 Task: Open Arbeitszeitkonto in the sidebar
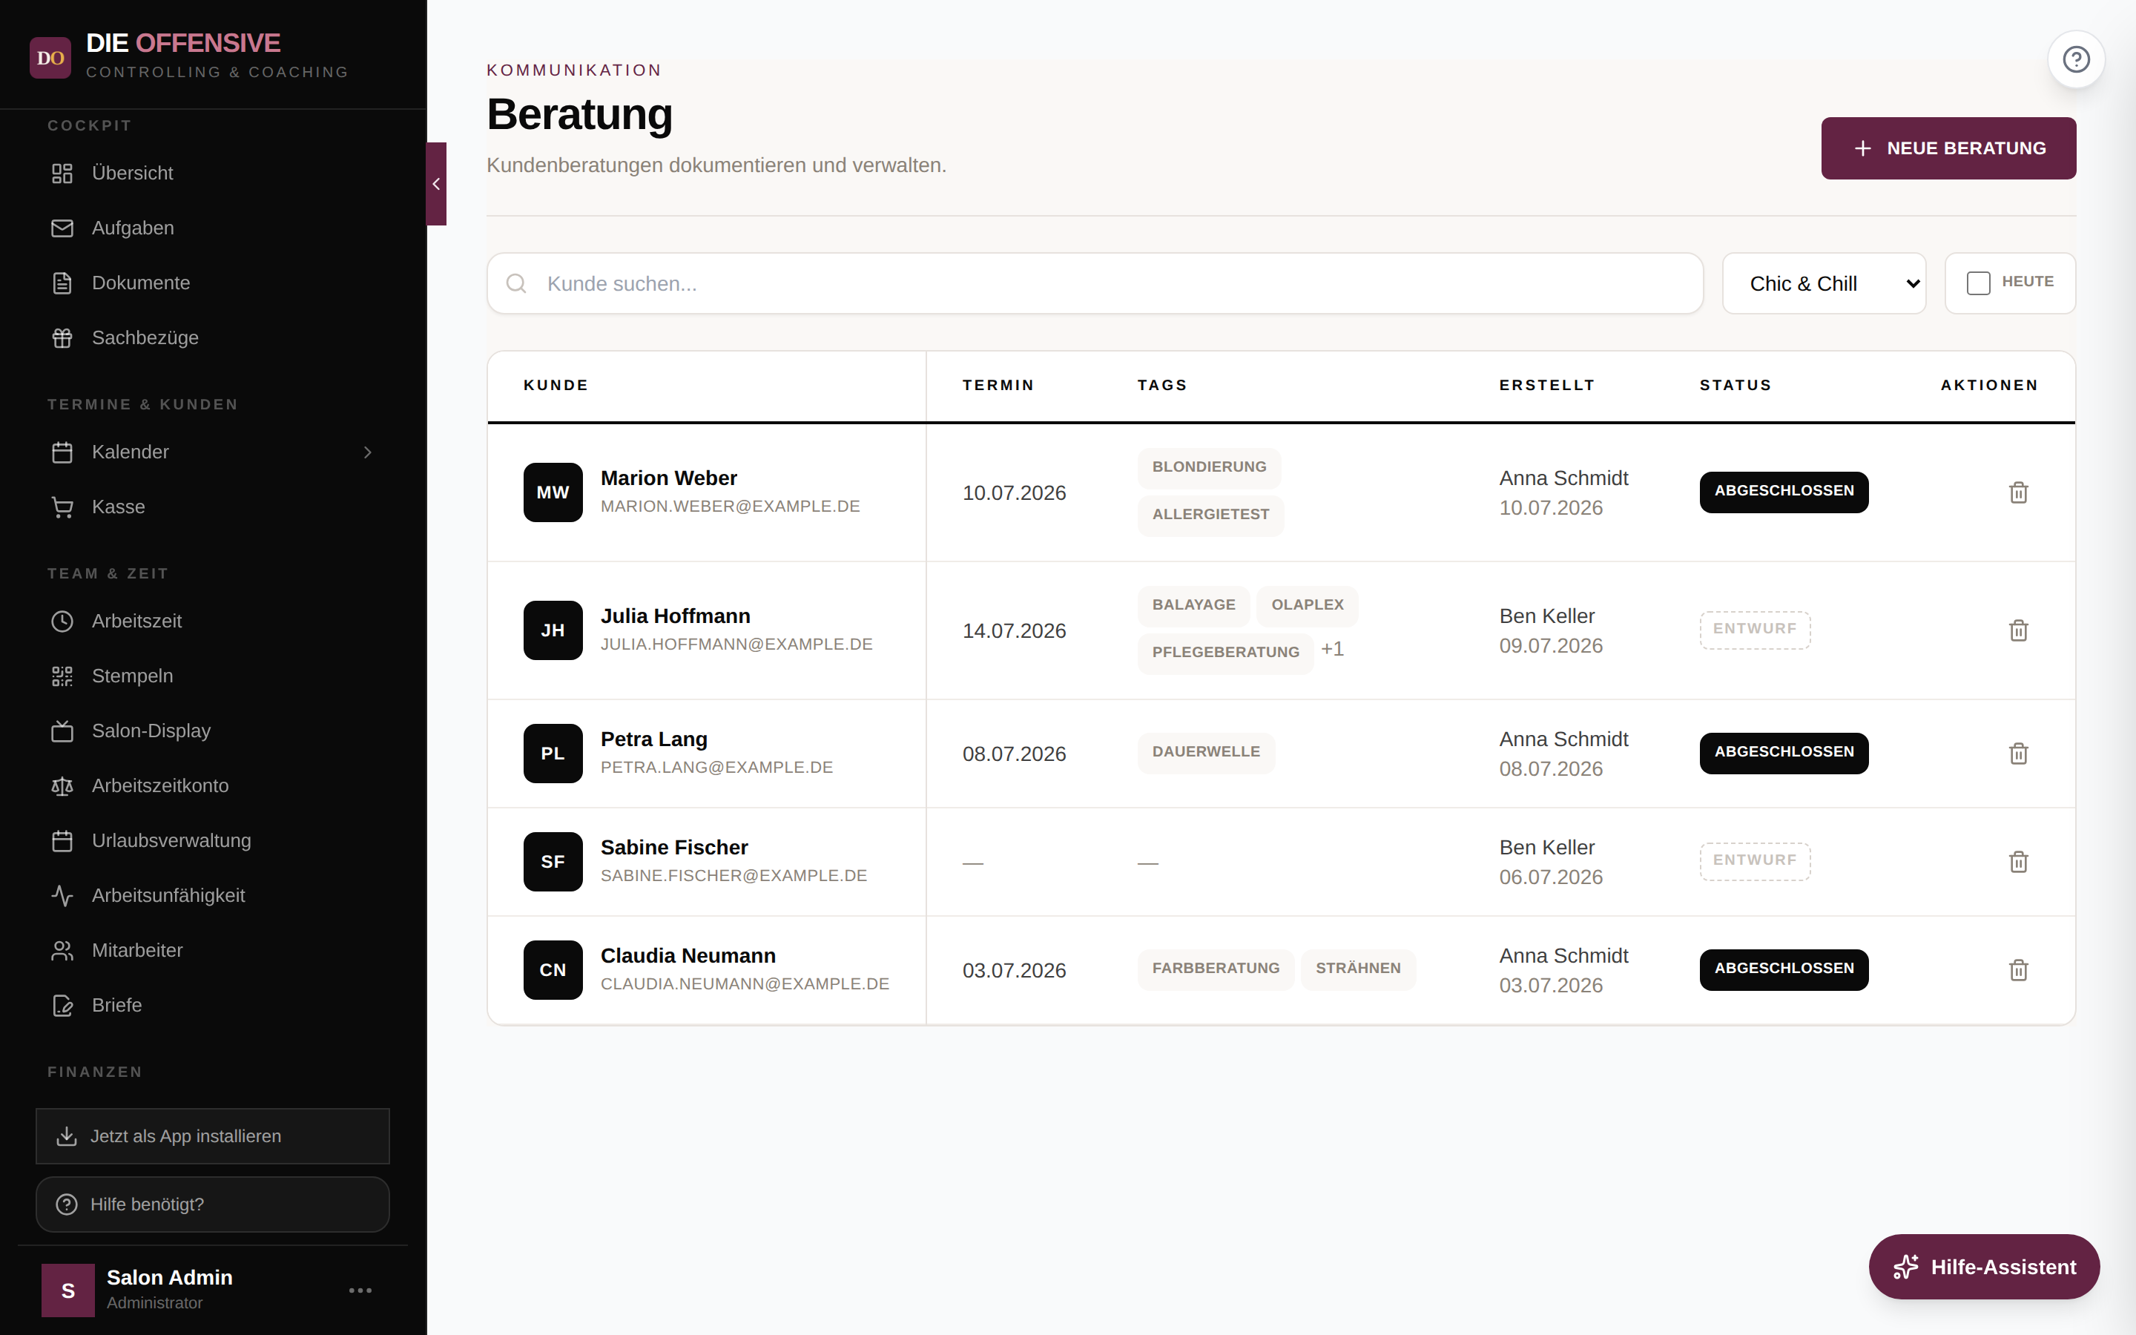pyautogui.click(x=212, y=785)
